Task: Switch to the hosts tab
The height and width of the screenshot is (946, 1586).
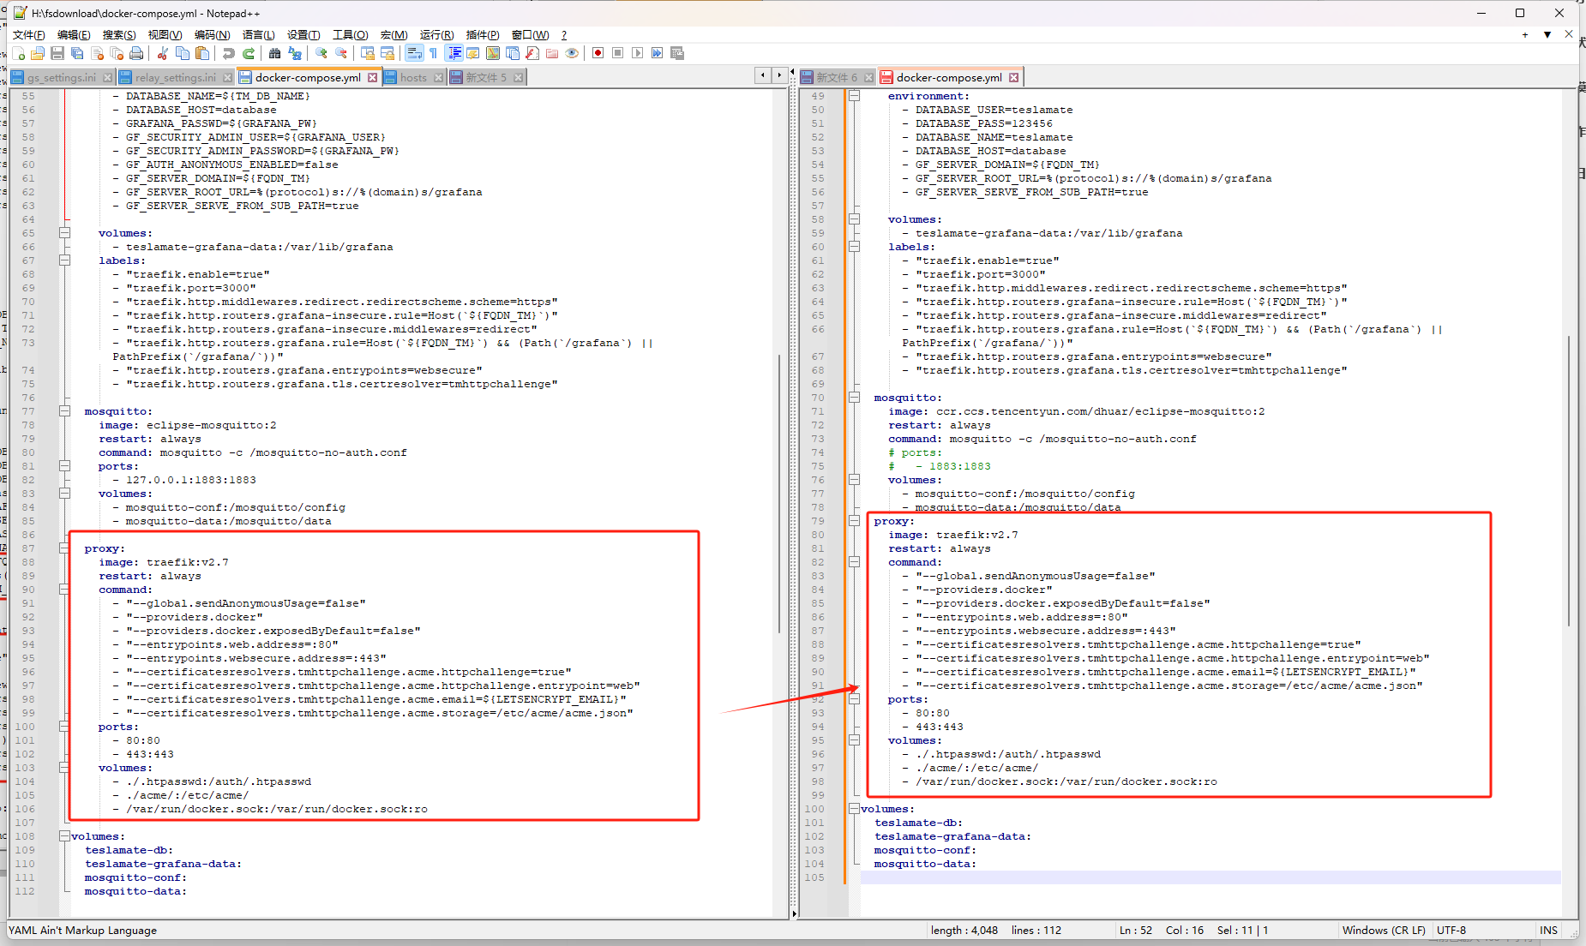Action: coord(413,77)
